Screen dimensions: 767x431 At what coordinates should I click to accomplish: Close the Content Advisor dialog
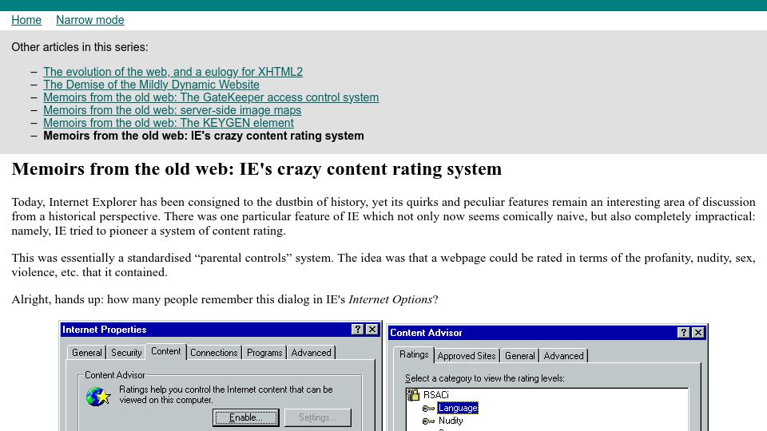coord(698,333)
